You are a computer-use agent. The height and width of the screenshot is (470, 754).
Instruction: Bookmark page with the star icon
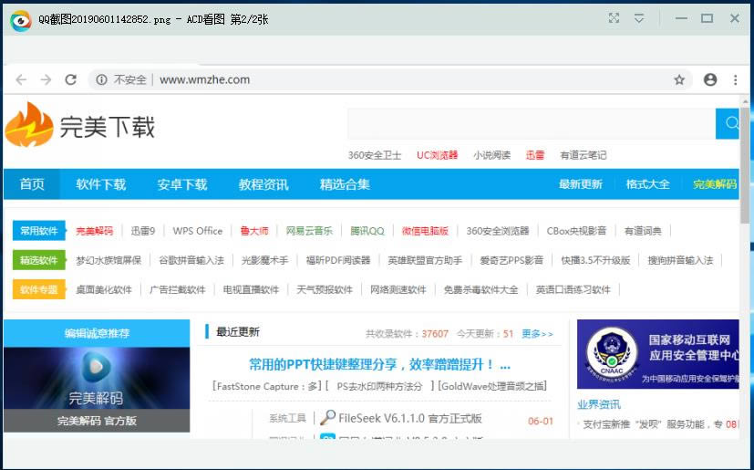[x=679, y=79]
